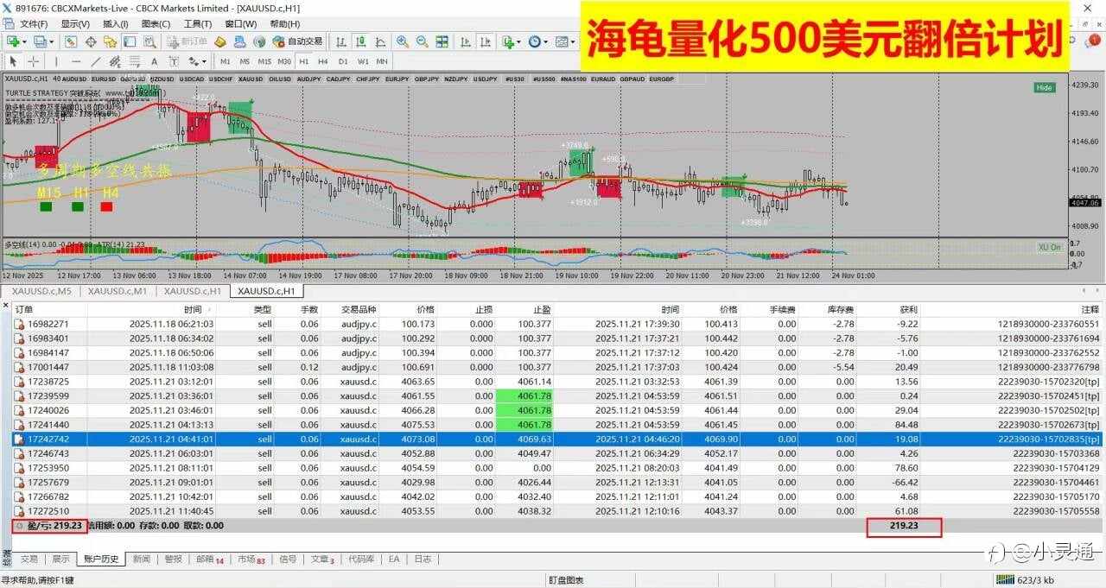Select the zoom-in magnifier tool
This screenshot has width=1106, height=588.
402,41
